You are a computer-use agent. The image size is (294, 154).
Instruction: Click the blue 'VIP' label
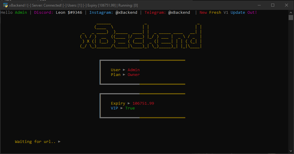[114, 108]
